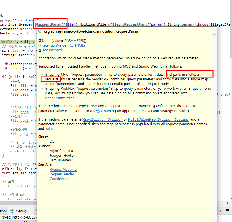Screen dimensions: 232x222
Task: Minimize the bottom Debug panel
Action: click(x=227, y=210)
